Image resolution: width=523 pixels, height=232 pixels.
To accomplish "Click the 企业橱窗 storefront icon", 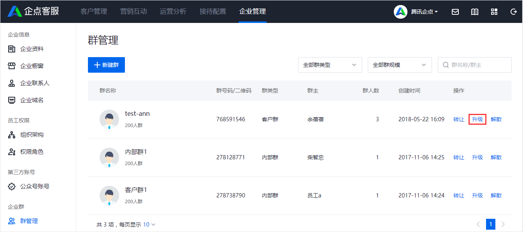I will point(12,66).
